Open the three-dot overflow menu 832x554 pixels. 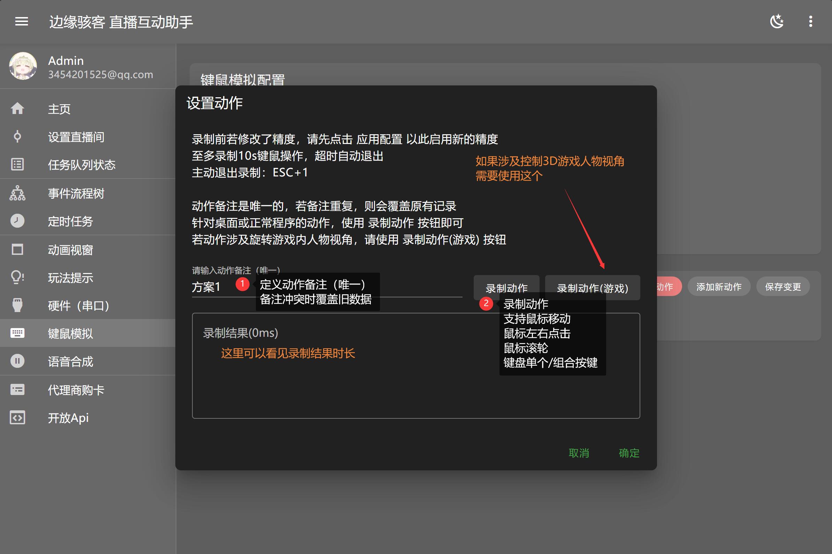tap(811, 22)
